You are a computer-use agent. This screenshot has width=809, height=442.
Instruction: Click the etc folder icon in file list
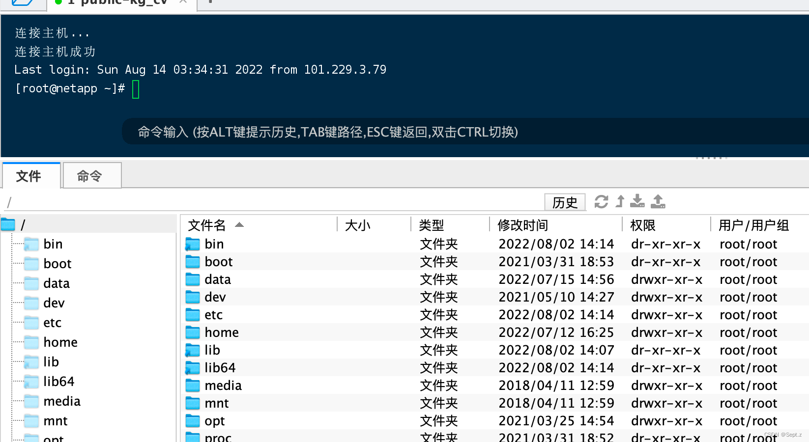tap(192, 314)
